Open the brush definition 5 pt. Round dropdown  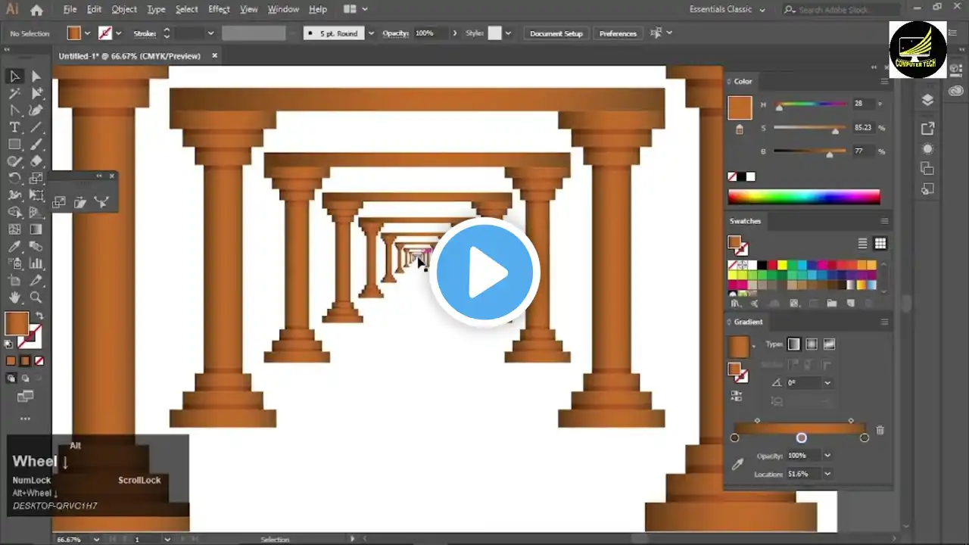pos(371,33)
